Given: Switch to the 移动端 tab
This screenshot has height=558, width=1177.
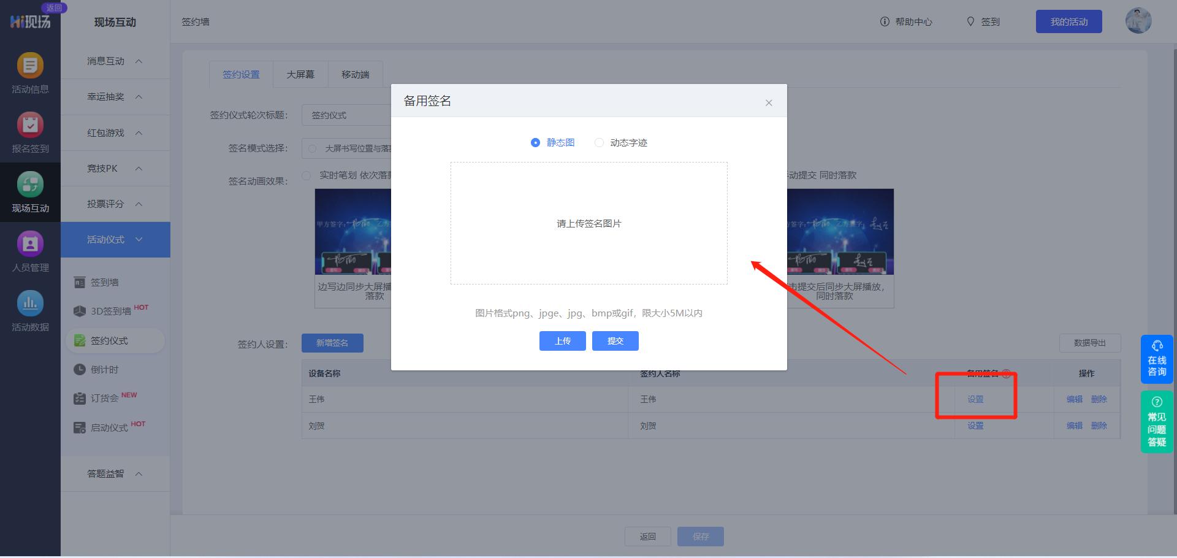Looking at the screenshot, I should coord(356,74).
